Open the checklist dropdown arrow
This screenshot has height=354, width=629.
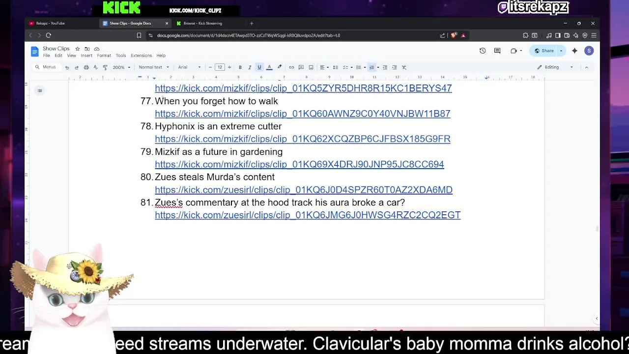(351, 67)
